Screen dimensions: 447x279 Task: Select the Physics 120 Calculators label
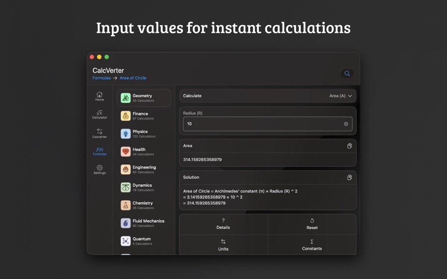pyautogui.click(x=144, y=134)
